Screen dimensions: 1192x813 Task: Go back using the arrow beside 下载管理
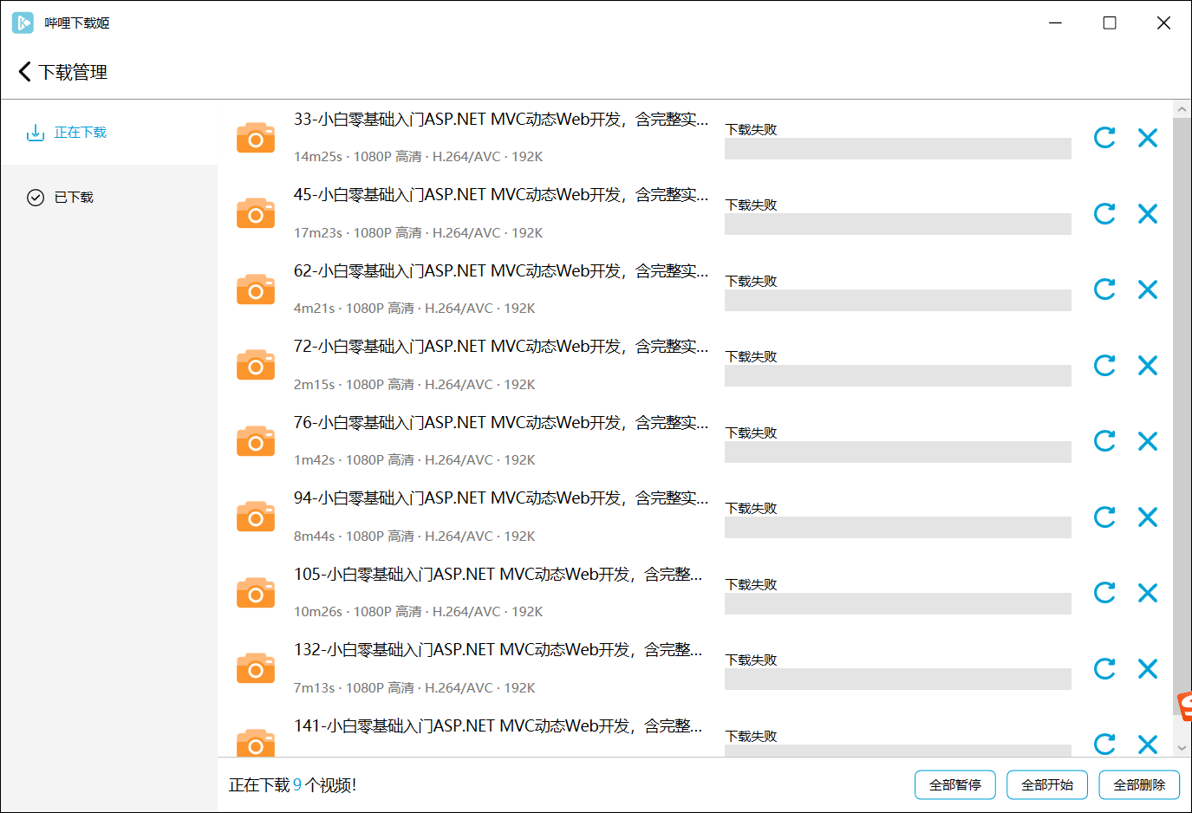[x=24, y=72]
